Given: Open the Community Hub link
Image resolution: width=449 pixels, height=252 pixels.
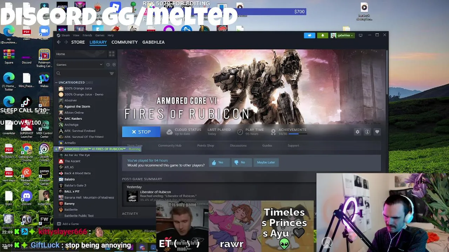Looking at the screenshot, I should [170, 146].
